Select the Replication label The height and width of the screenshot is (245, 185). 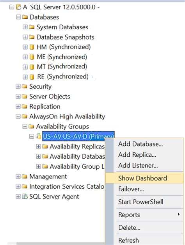point(45,106)
